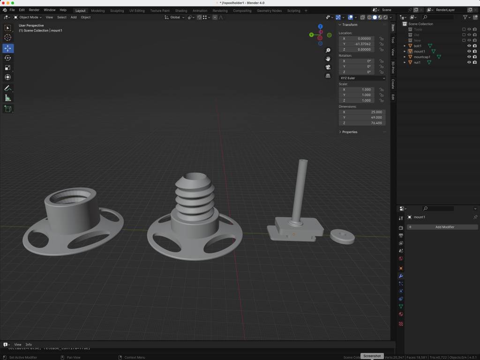The width and height of the screenshot is (480, 360).
Task: Hide the nut1 object with eye icon
Action: pos(469,62)
